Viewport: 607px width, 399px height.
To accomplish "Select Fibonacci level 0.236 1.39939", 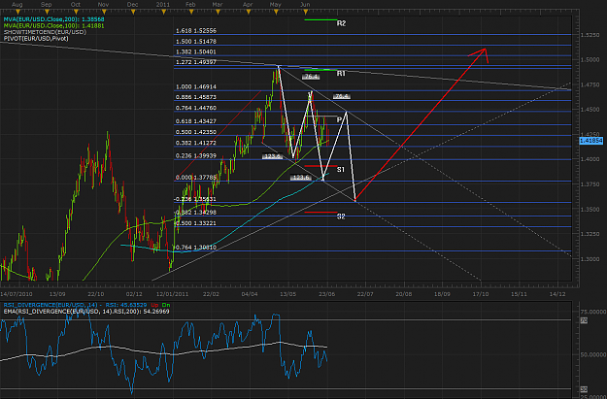I will pyautogui.click(x=196, y=156).
